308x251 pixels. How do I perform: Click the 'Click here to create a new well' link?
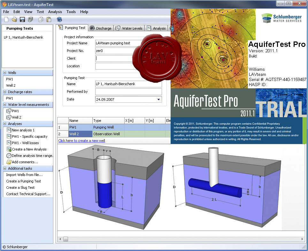81,141
